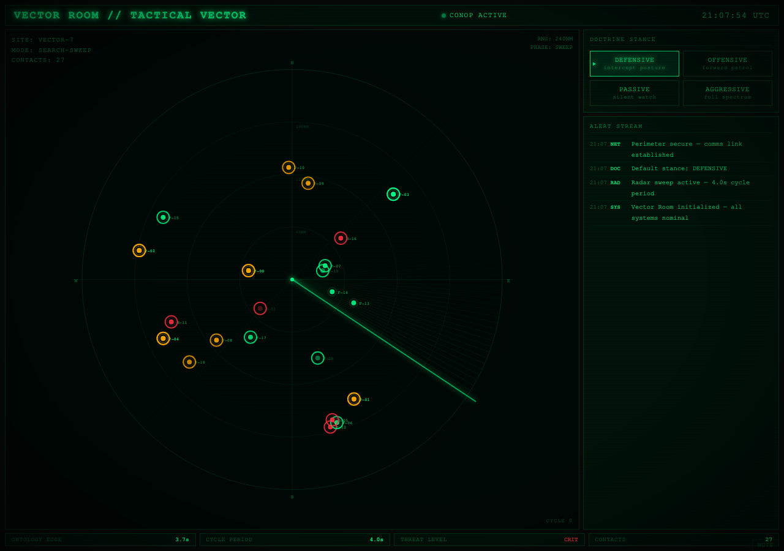Screen dimensions: 784x551
Task: Select the red radar contact labeled 11
Action: pyautogui.click(x=171, y=322)
